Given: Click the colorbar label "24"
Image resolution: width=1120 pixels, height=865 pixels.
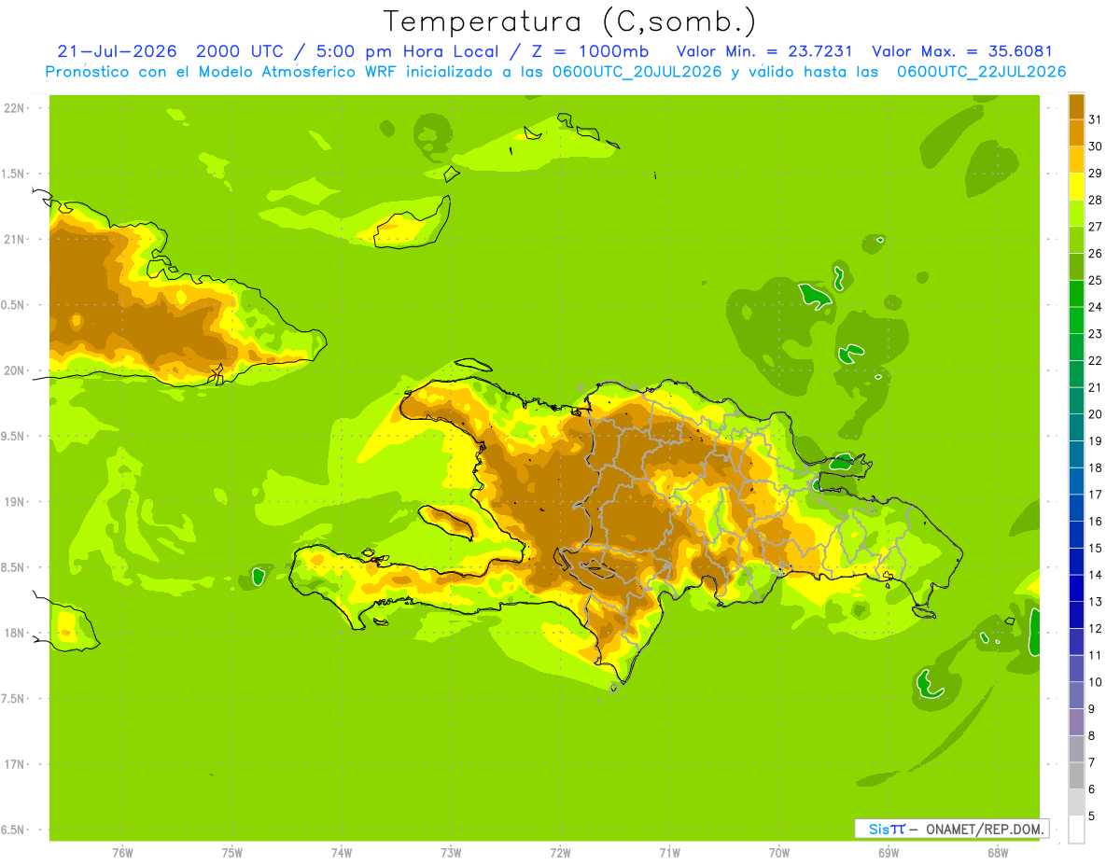Looking at the screenshot, I should coord(1095,307).
